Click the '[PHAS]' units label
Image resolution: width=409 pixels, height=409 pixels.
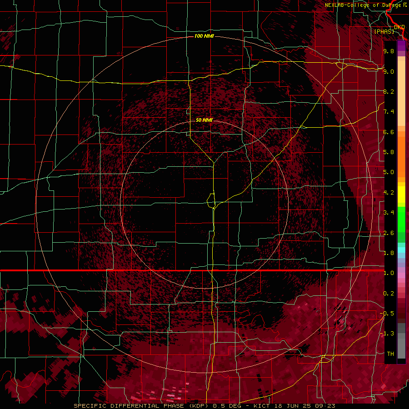click(x=384, y=32)
